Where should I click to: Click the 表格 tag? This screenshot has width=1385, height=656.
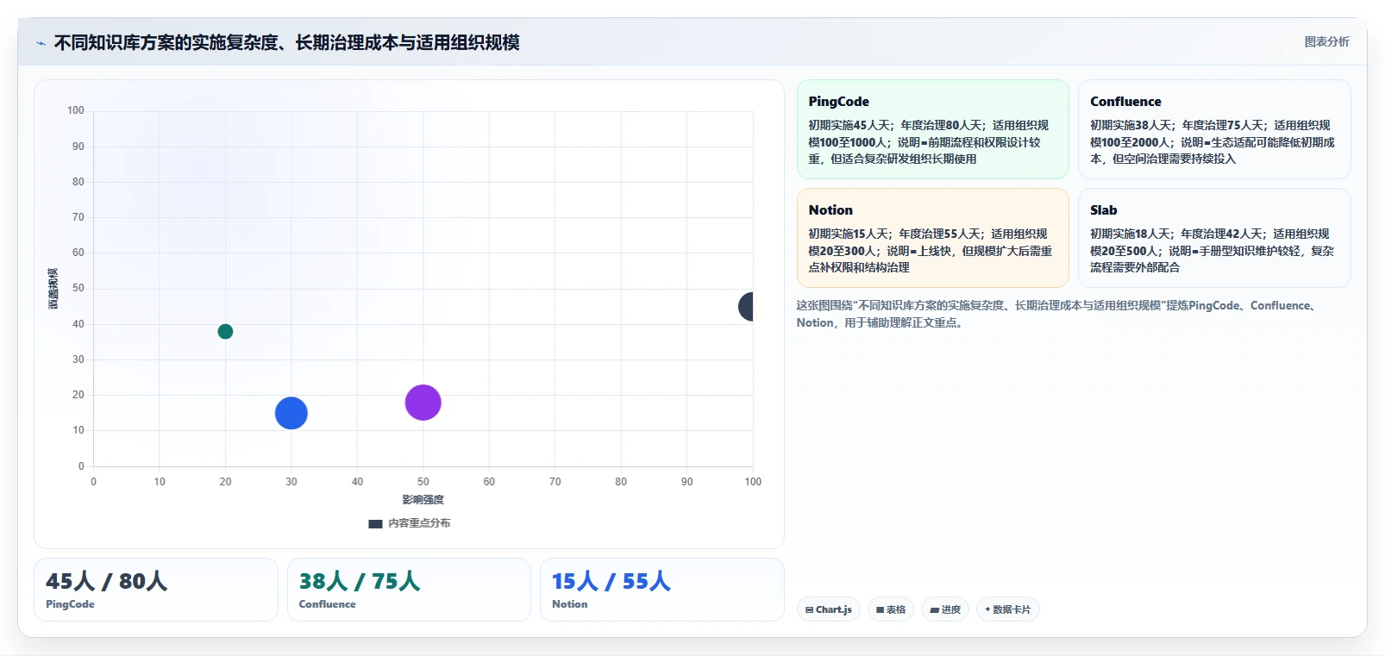(891, 609)
